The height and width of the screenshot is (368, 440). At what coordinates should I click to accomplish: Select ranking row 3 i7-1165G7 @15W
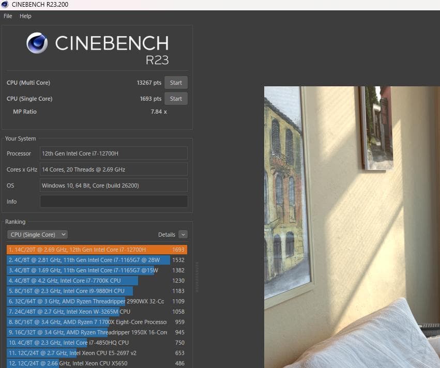(97, 270)
